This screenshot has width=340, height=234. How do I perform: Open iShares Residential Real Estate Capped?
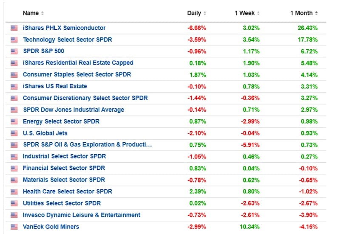[x=78, y=63]
